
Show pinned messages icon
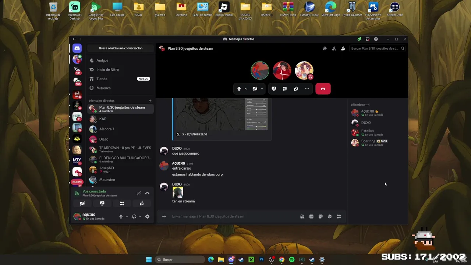pos(325,48)
